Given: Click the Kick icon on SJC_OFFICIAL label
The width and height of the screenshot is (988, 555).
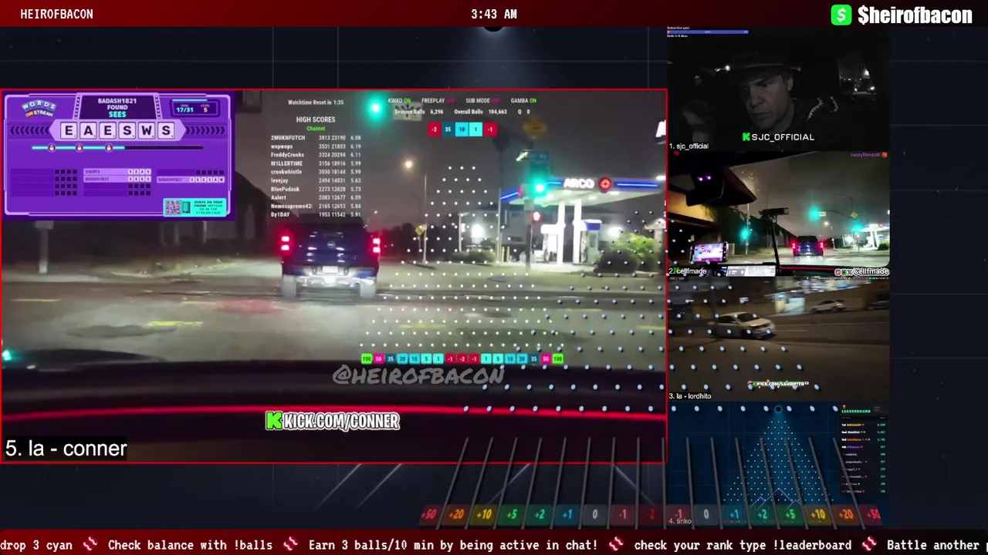Looking at the screenshot, I should click(746, 137).
